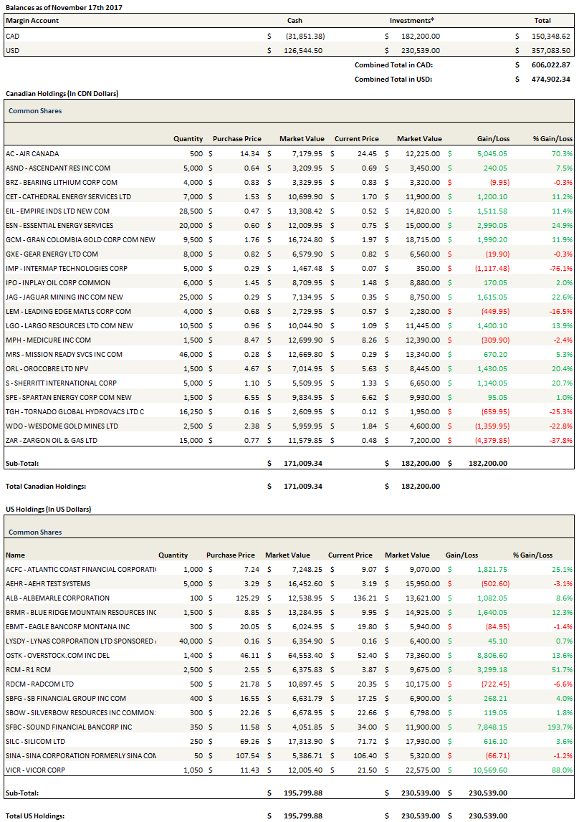The height and width of the screenshot is (822, 584).
Task: Click the Canadian Holdings section title
Action: coord(62,94)
